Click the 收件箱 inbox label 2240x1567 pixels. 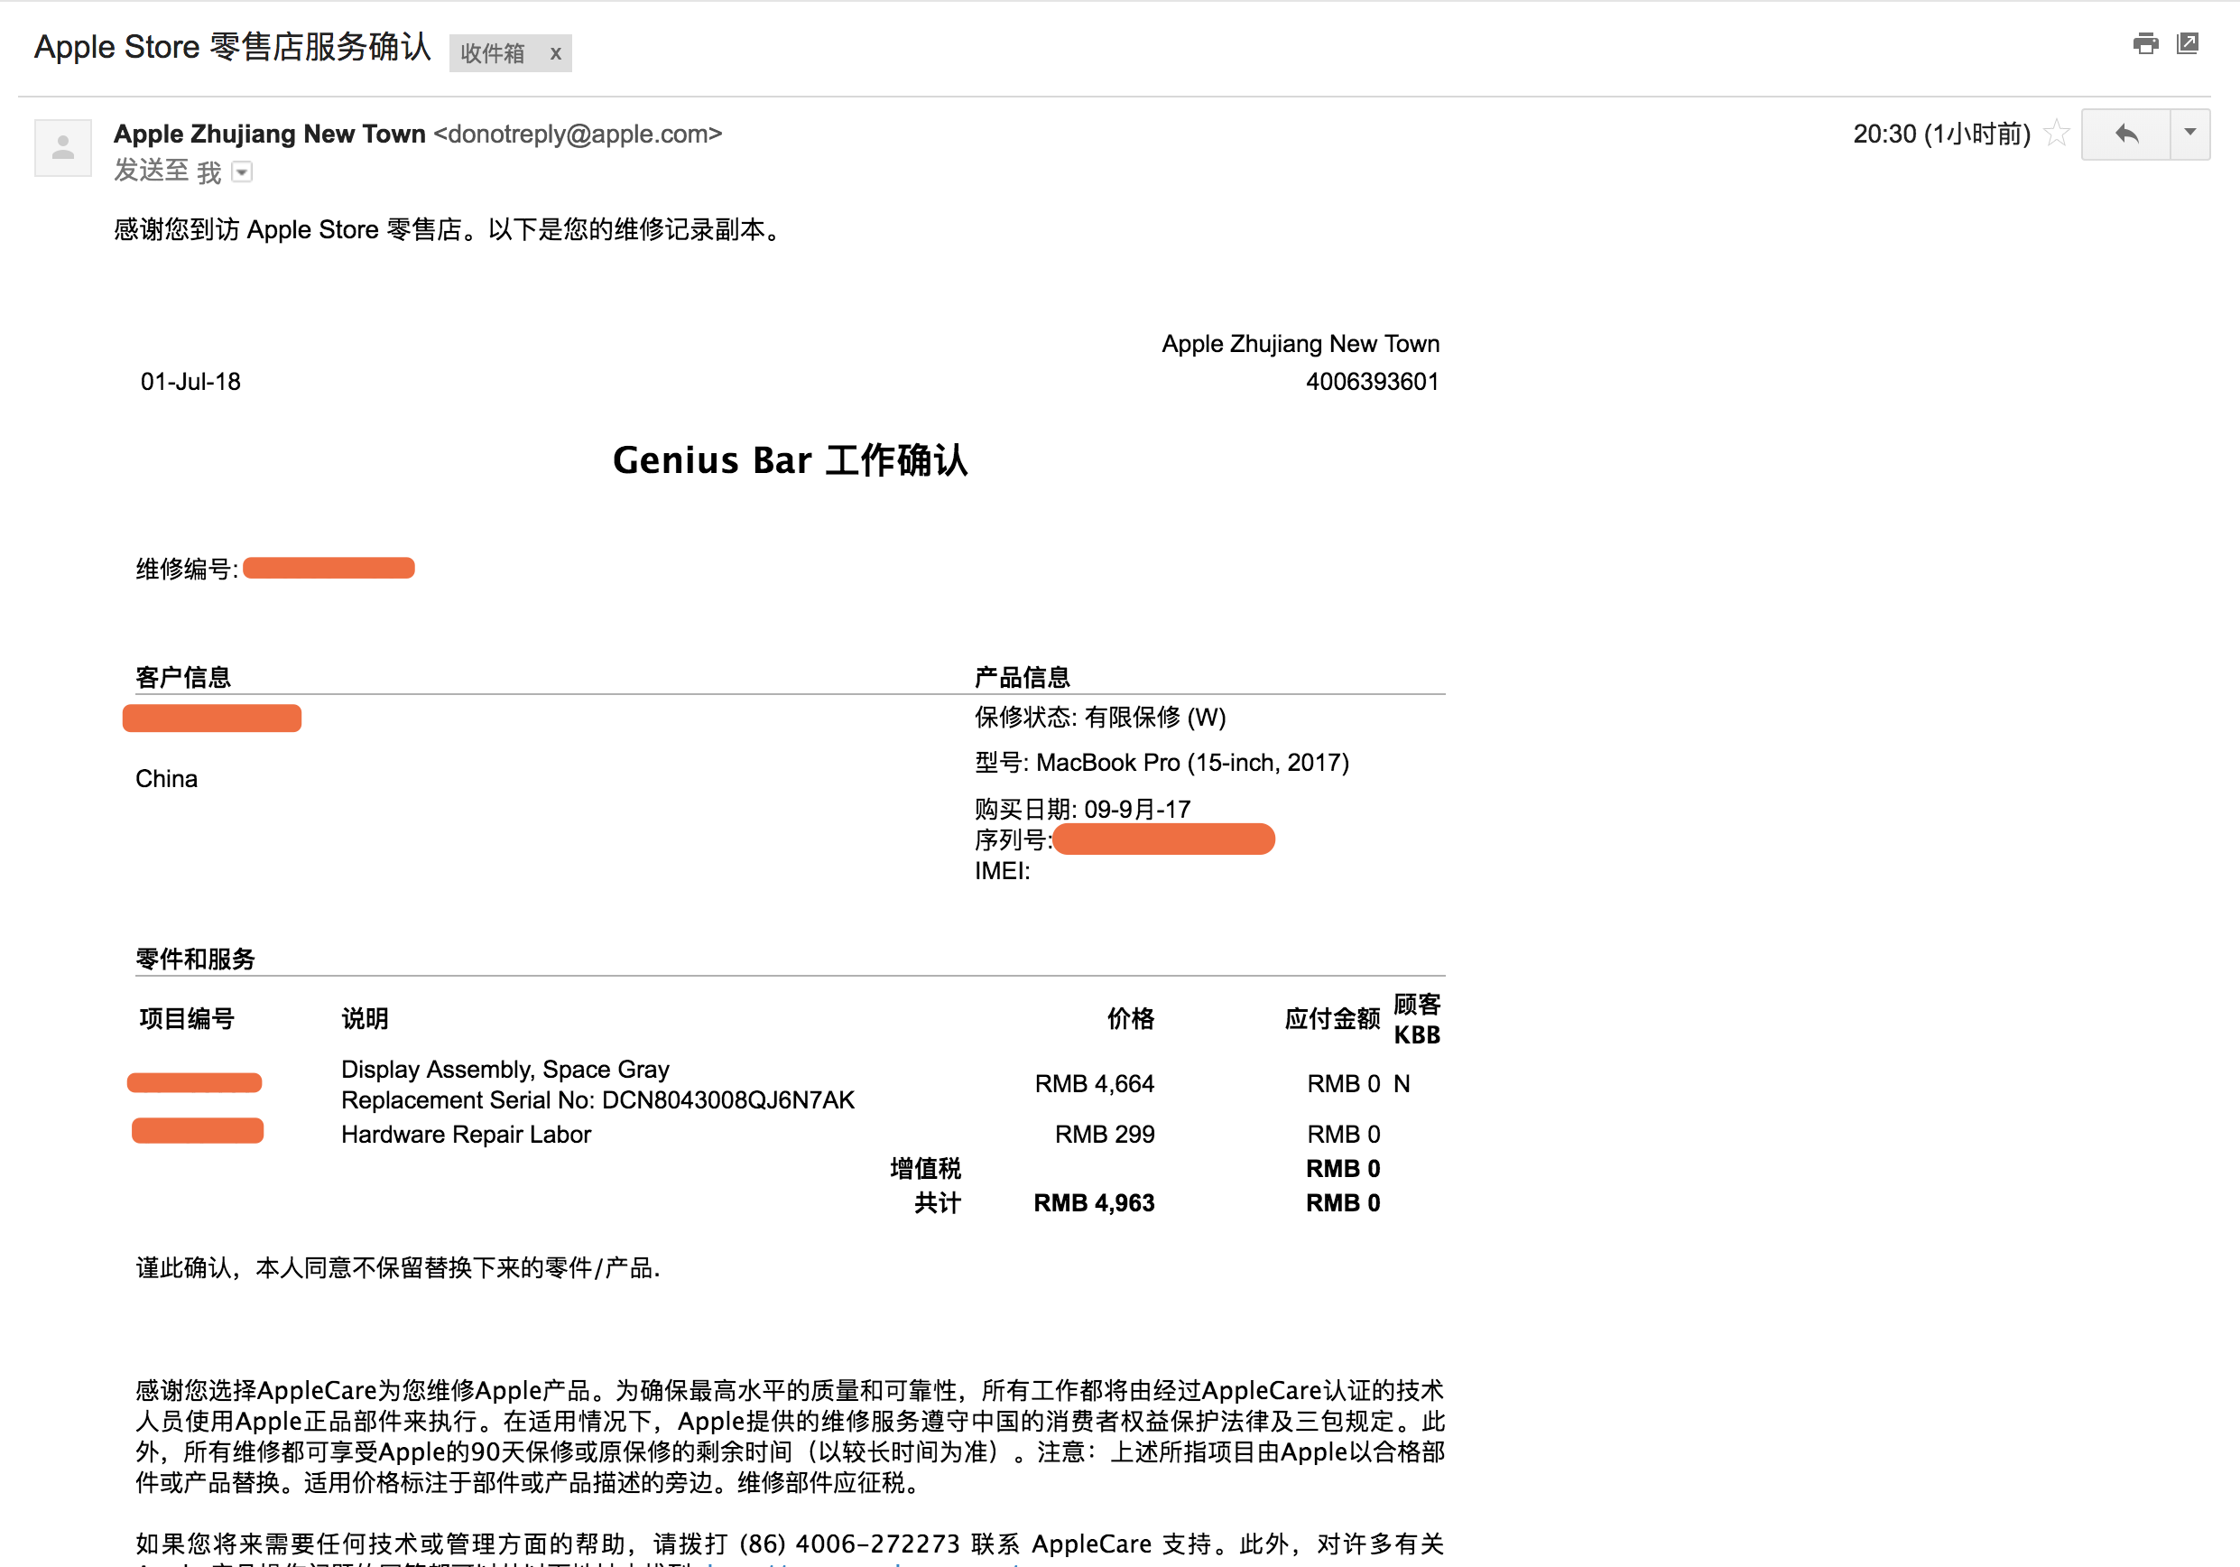pyautogui.click(x=493, y=53)
